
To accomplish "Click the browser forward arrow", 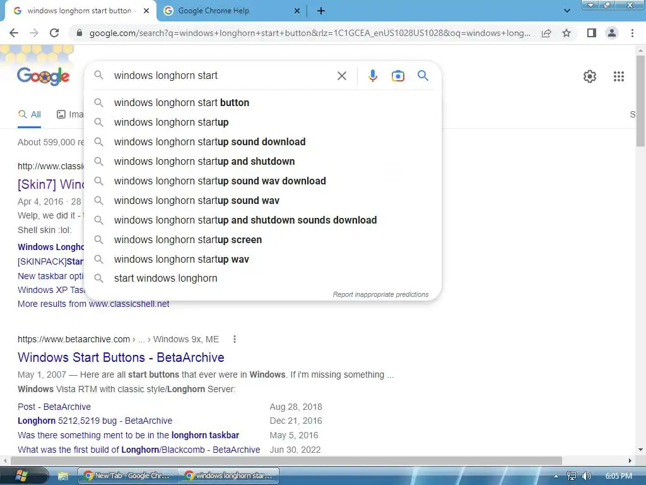I will coord(34,33).
